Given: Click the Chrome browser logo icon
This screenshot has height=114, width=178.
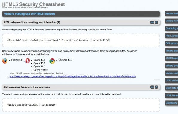Looking at the screenshot, I should click(52, 61).
